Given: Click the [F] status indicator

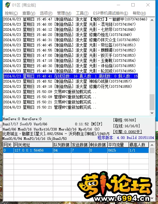Looking at the screenshot, I should tap(100, 124).
